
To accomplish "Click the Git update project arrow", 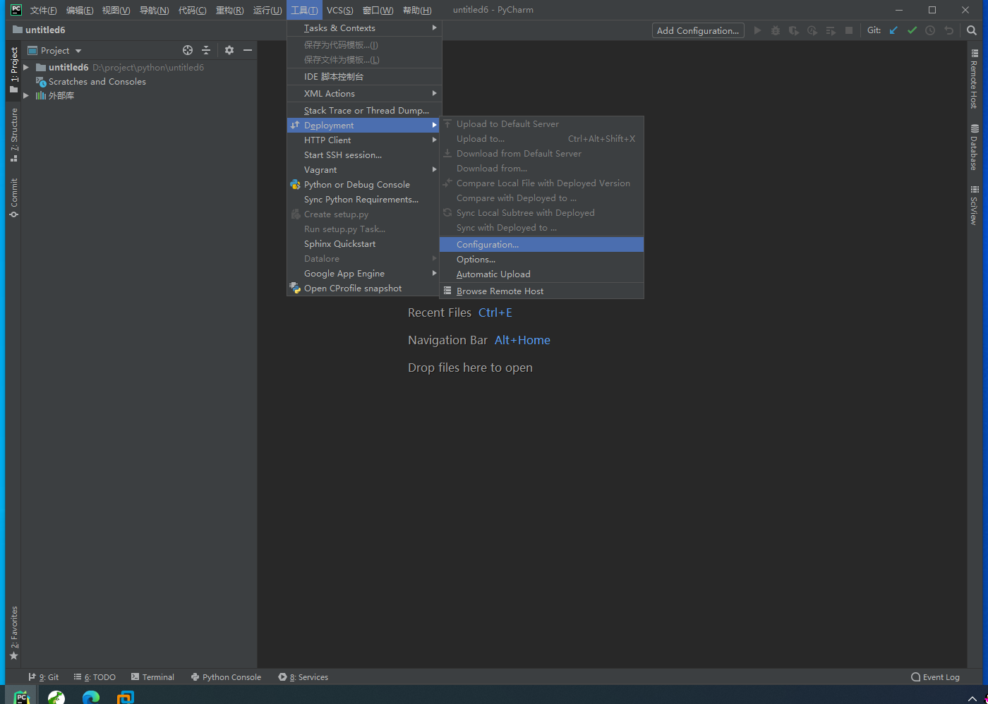I will [x=893, y=30].
